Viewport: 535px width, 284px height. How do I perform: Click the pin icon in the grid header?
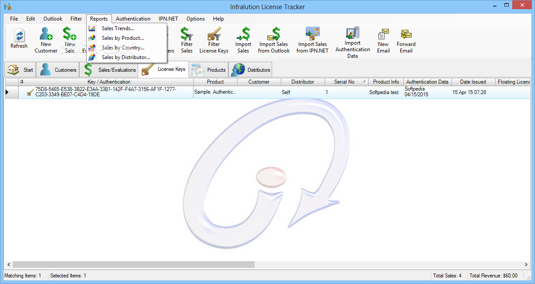click(22, 82)
